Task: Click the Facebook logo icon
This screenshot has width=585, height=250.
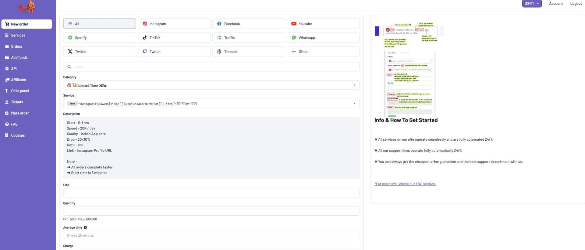Action: point(219,24)
